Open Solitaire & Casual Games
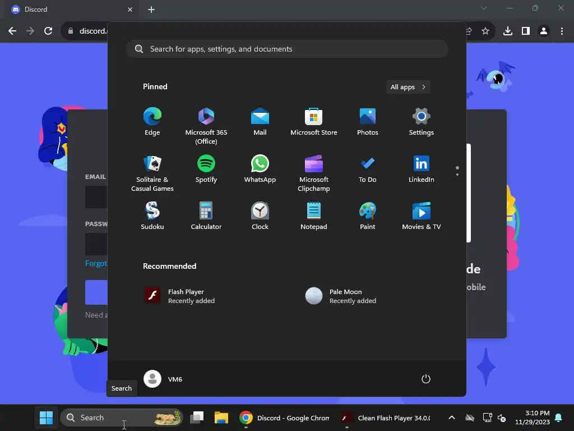 (x=152, y=173)
